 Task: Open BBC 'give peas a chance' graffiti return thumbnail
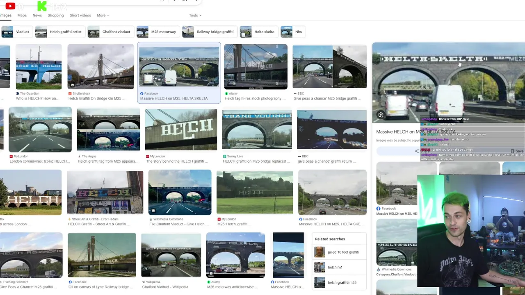(x=332, y=129)
